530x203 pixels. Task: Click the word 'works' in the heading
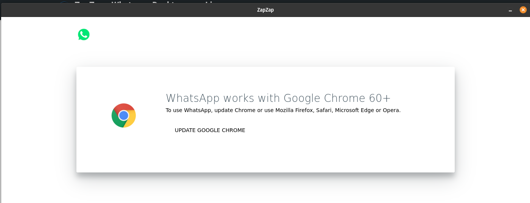pos(239,98)
